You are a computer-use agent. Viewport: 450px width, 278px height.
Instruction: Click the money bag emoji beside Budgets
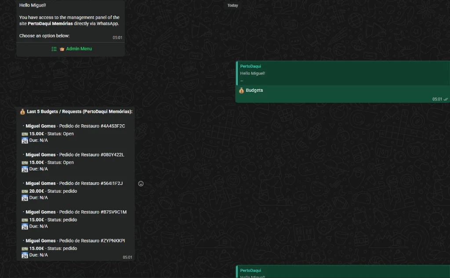coord(241,90)
